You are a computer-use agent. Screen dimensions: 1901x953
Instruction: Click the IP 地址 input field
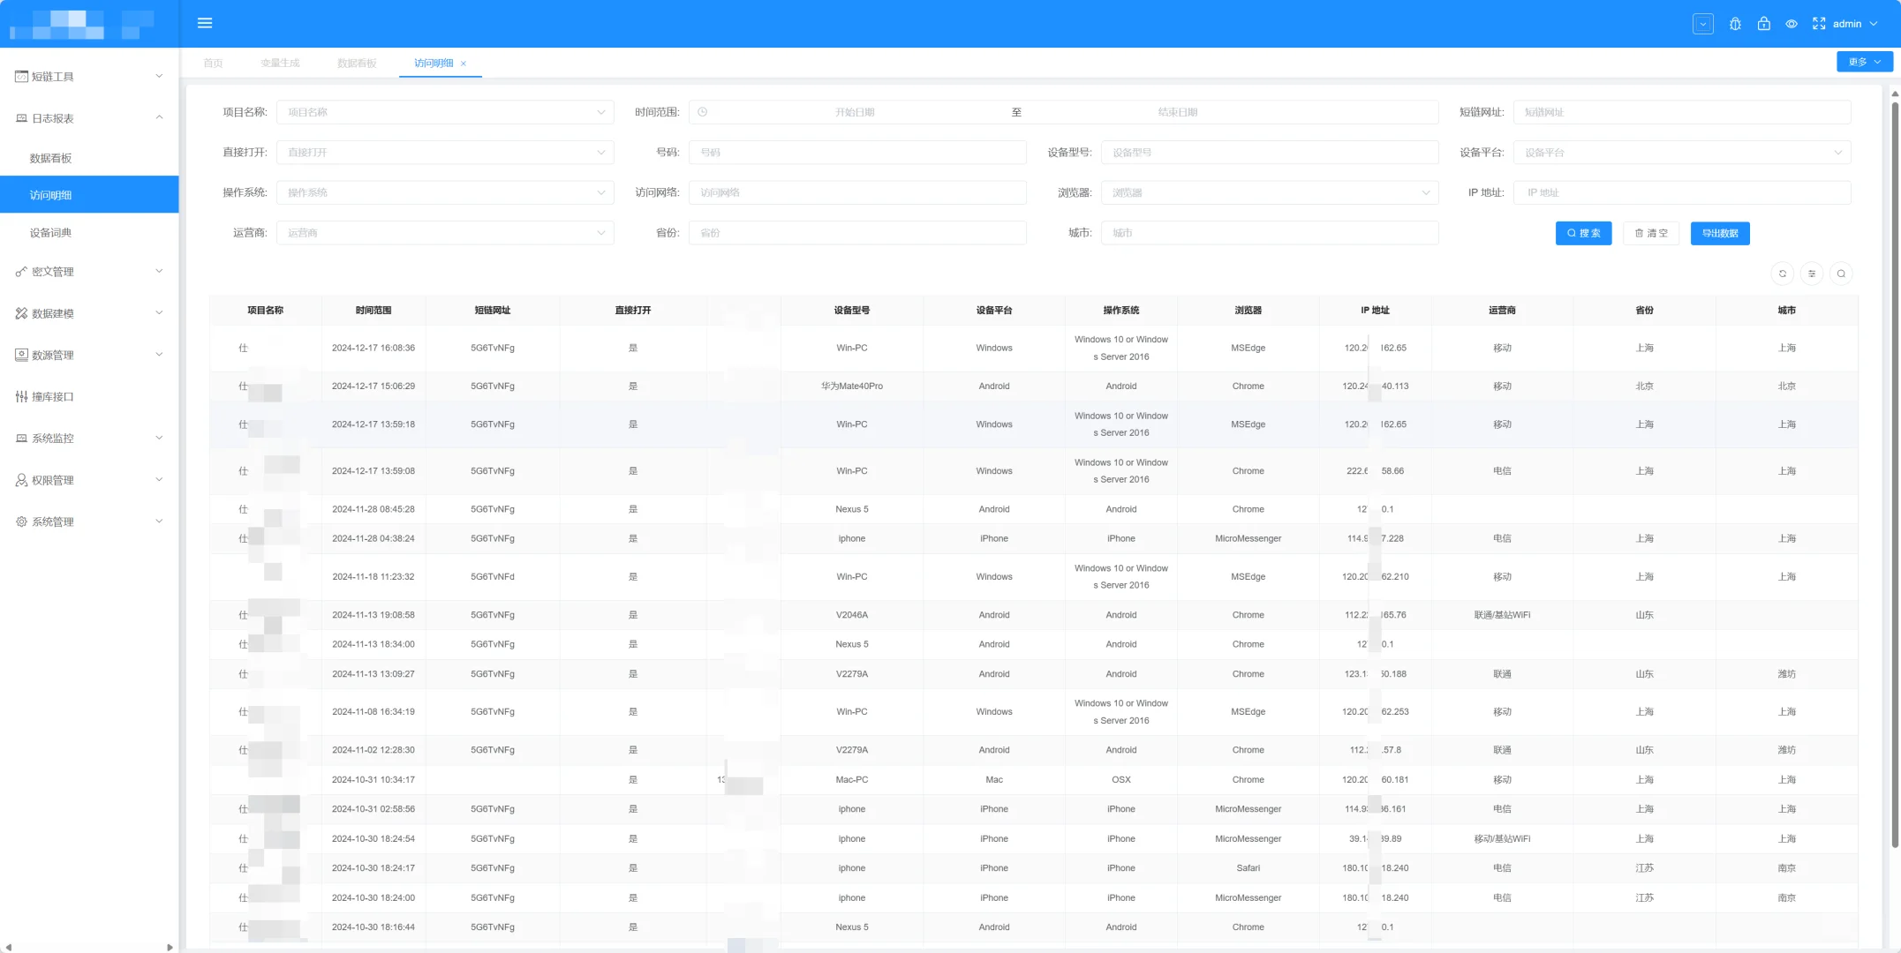[x=1681, y=192]
